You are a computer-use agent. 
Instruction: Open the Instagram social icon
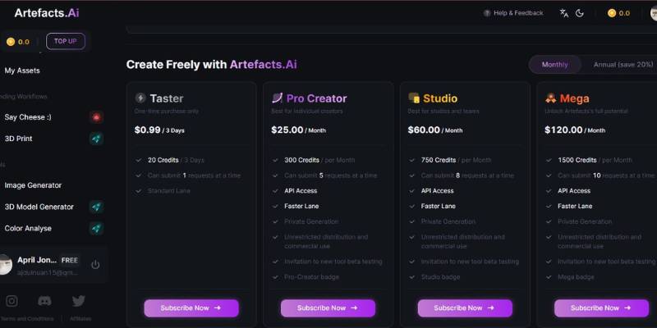11,301
